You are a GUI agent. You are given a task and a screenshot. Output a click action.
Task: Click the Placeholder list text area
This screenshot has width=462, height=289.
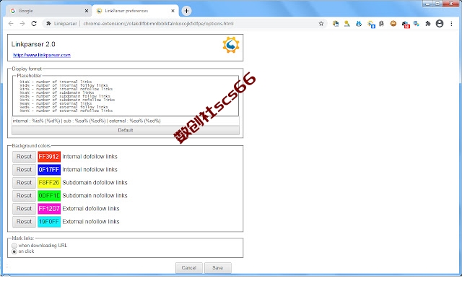coord(126,96)
